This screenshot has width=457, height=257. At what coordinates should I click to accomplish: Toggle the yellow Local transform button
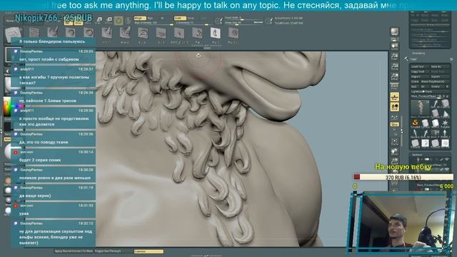pyautogui.click(x=395, y=106)
